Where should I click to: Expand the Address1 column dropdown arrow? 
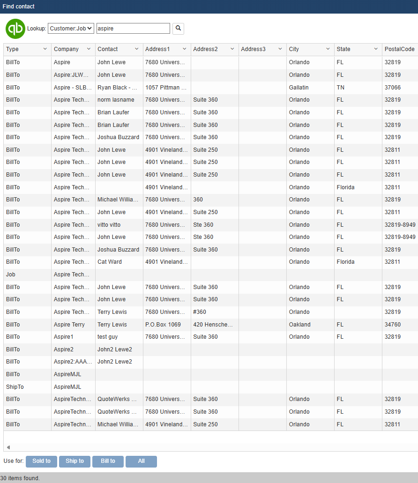click(x=185, y=49)
